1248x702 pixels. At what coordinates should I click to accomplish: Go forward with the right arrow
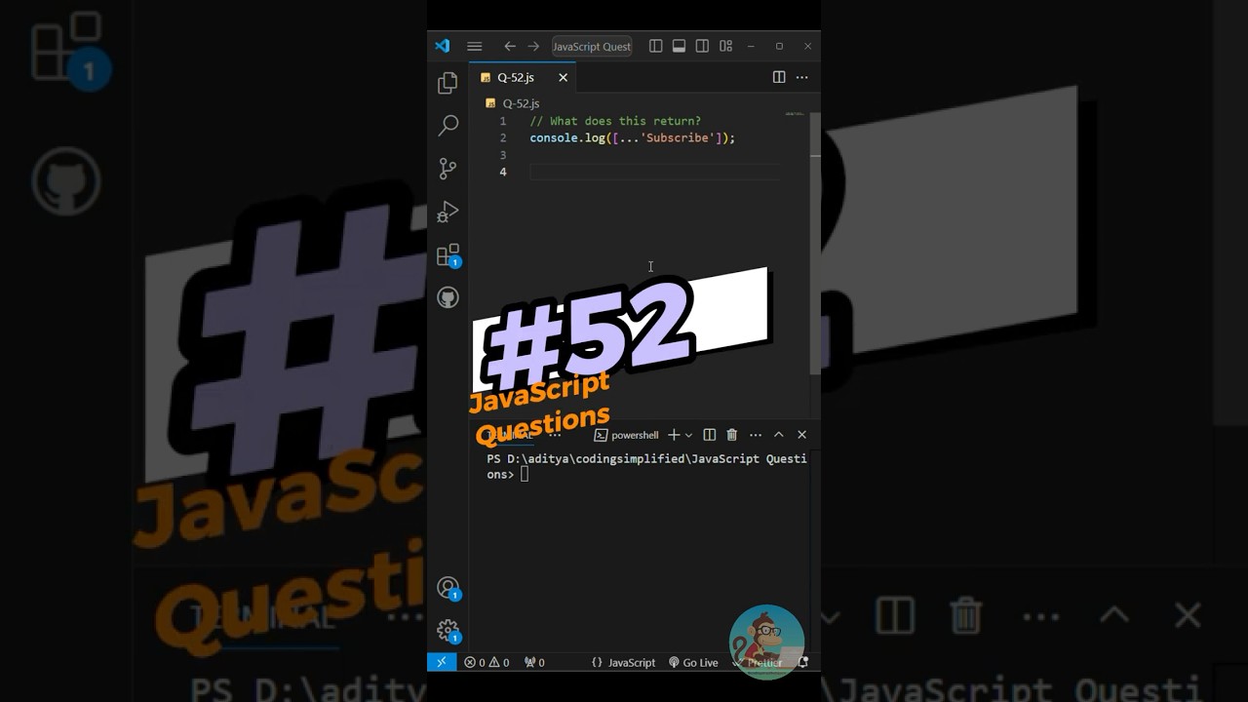point(533,46)
